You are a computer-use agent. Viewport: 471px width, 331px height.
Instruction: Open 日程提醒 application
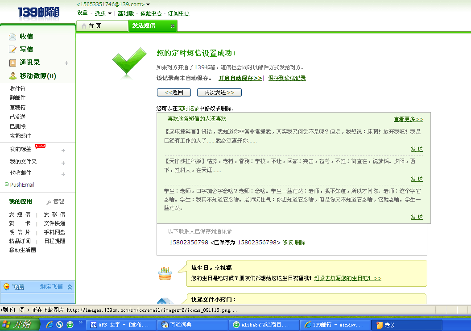[55, 241]
